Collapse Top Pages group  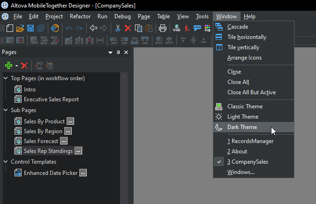6,78
